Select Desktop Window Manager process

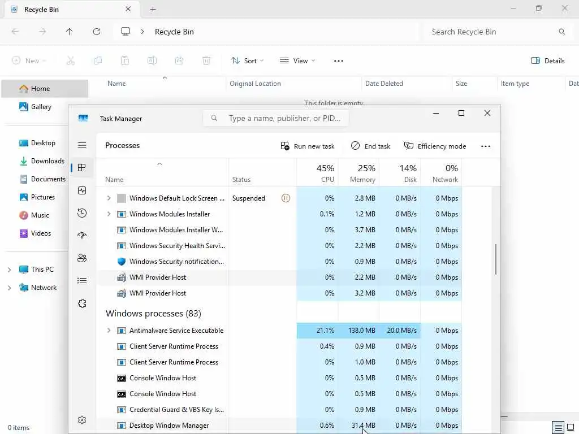pos(279,426)
